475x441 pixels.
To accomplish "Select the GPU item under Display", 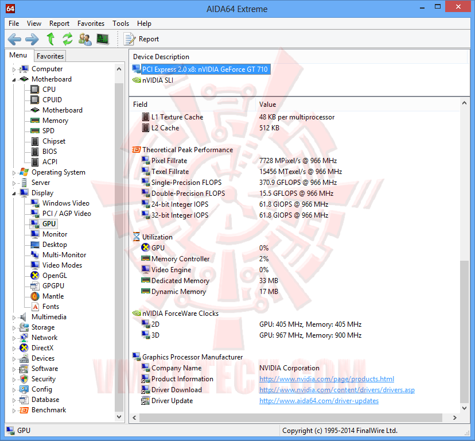I will click(49, 224).
